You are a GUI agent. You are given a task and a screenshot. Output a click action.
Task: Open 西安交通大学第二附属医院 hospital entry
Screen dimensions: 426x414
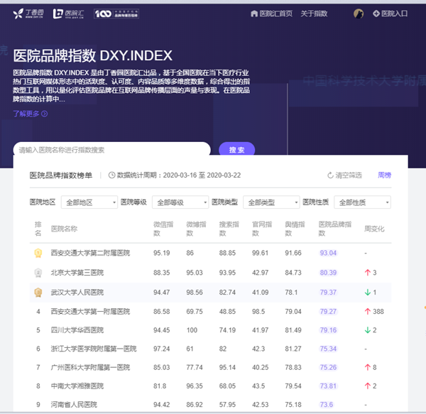(x=90, y=253)
